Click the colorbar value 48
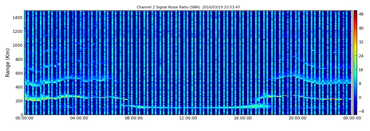This screenshot has height=131, width=370. coord(361,14)
